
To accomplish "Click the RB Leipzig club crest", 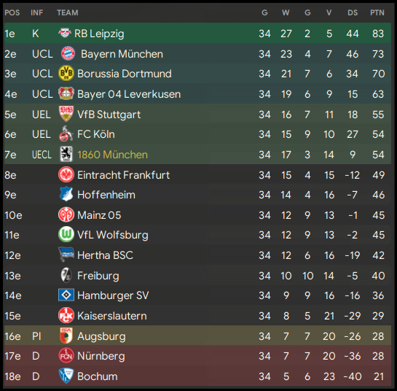I will click(x=65, y=34).
